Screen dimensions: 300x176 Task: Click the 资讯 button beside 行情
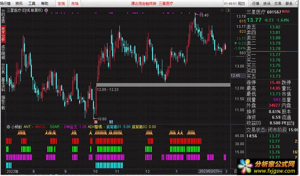267,3
